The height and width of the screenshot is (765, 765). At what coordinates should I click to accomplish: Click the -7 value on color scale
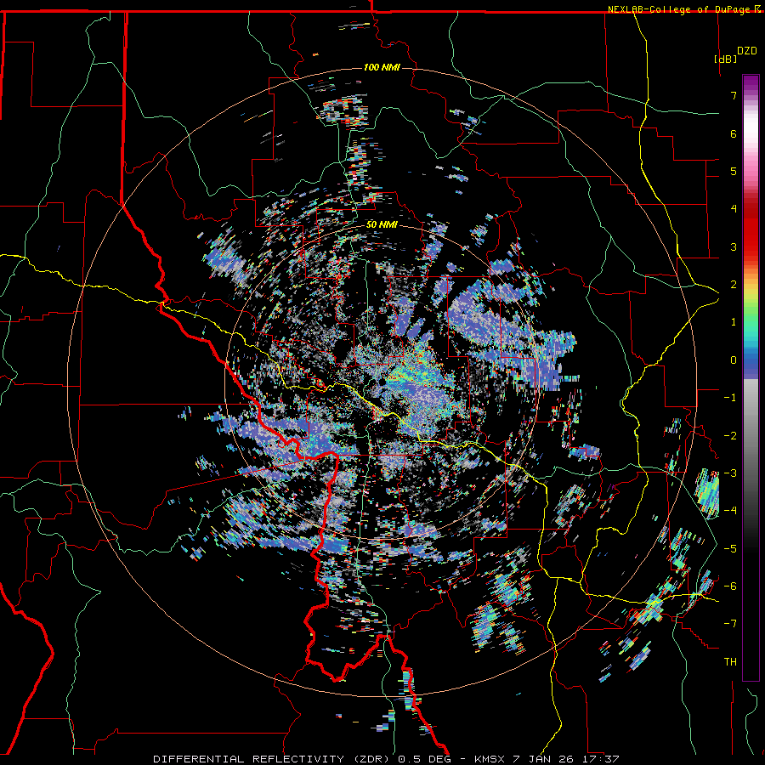tap(730, 624)
